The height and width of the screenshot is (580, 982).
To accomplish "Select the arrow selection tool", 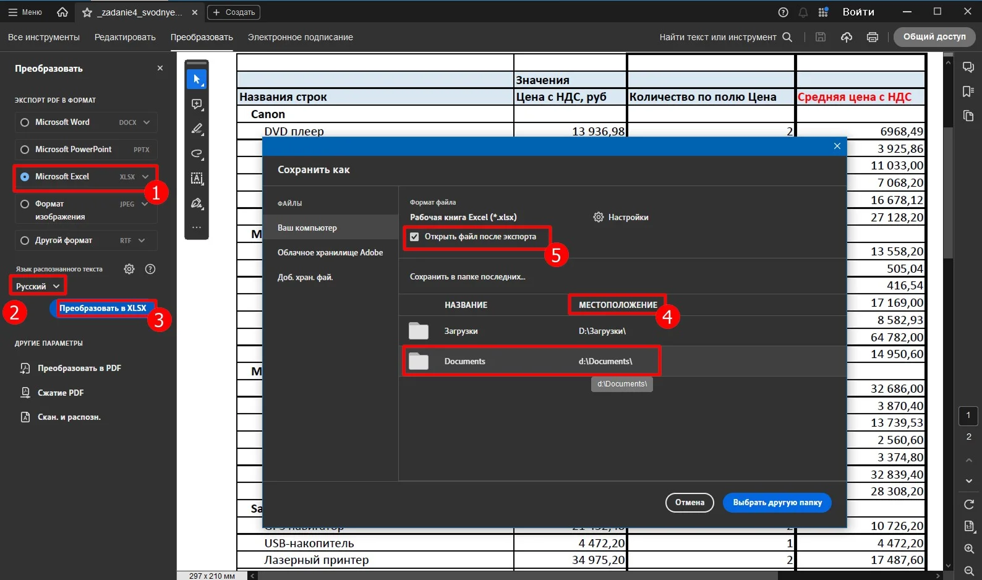I will pos(197,79).
